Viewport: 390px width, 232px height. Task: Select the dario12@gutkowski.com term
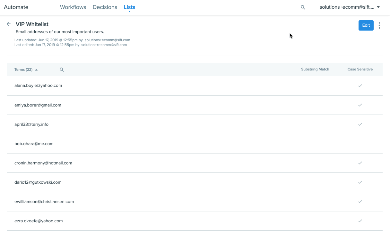click(x=38, y=182)
